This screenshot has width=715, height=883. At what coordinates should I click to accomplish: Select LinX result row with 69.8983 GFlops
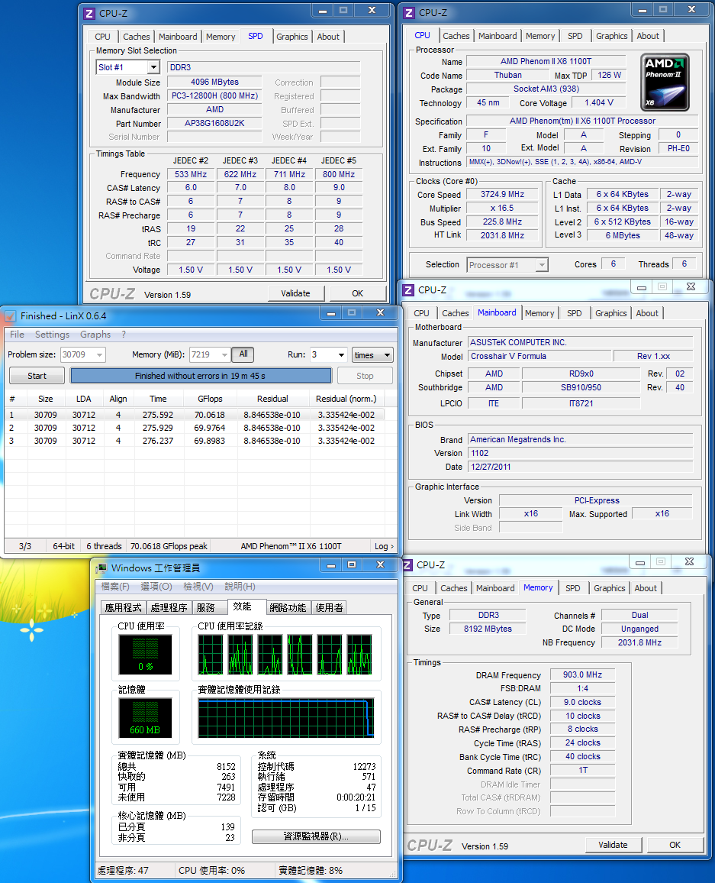196,441
